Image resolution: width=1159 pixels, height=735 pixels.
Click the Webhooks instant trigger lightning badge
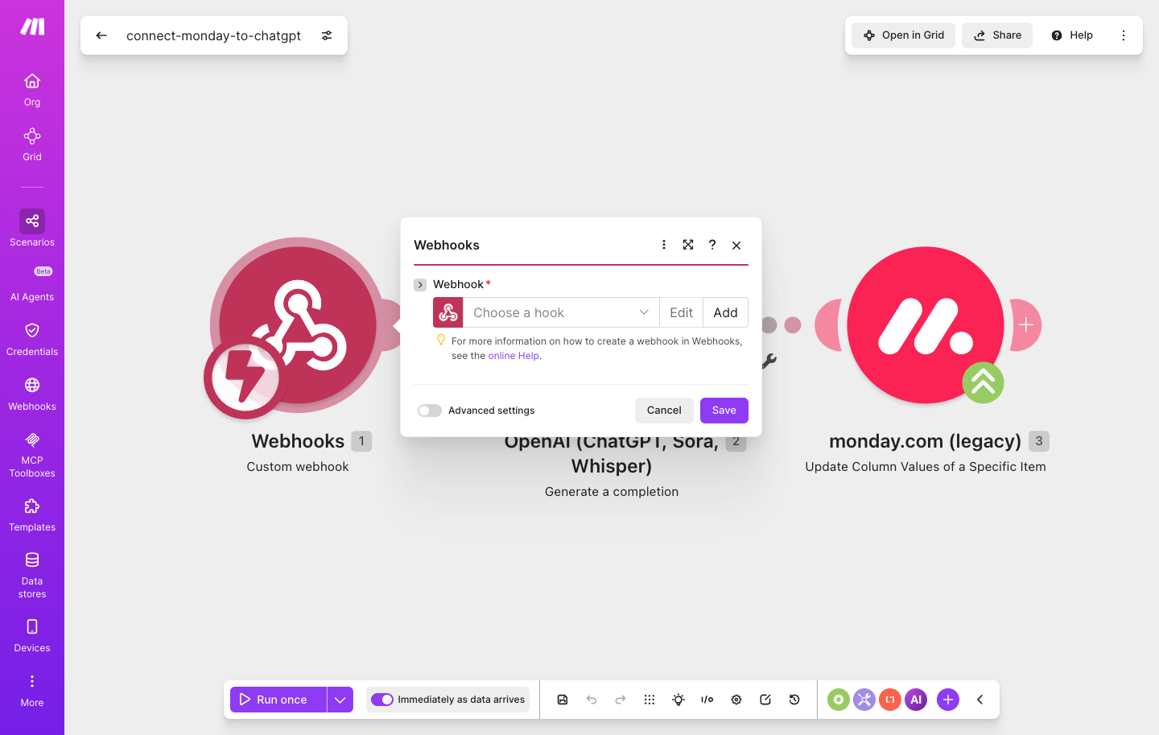(x=245, y=377)
